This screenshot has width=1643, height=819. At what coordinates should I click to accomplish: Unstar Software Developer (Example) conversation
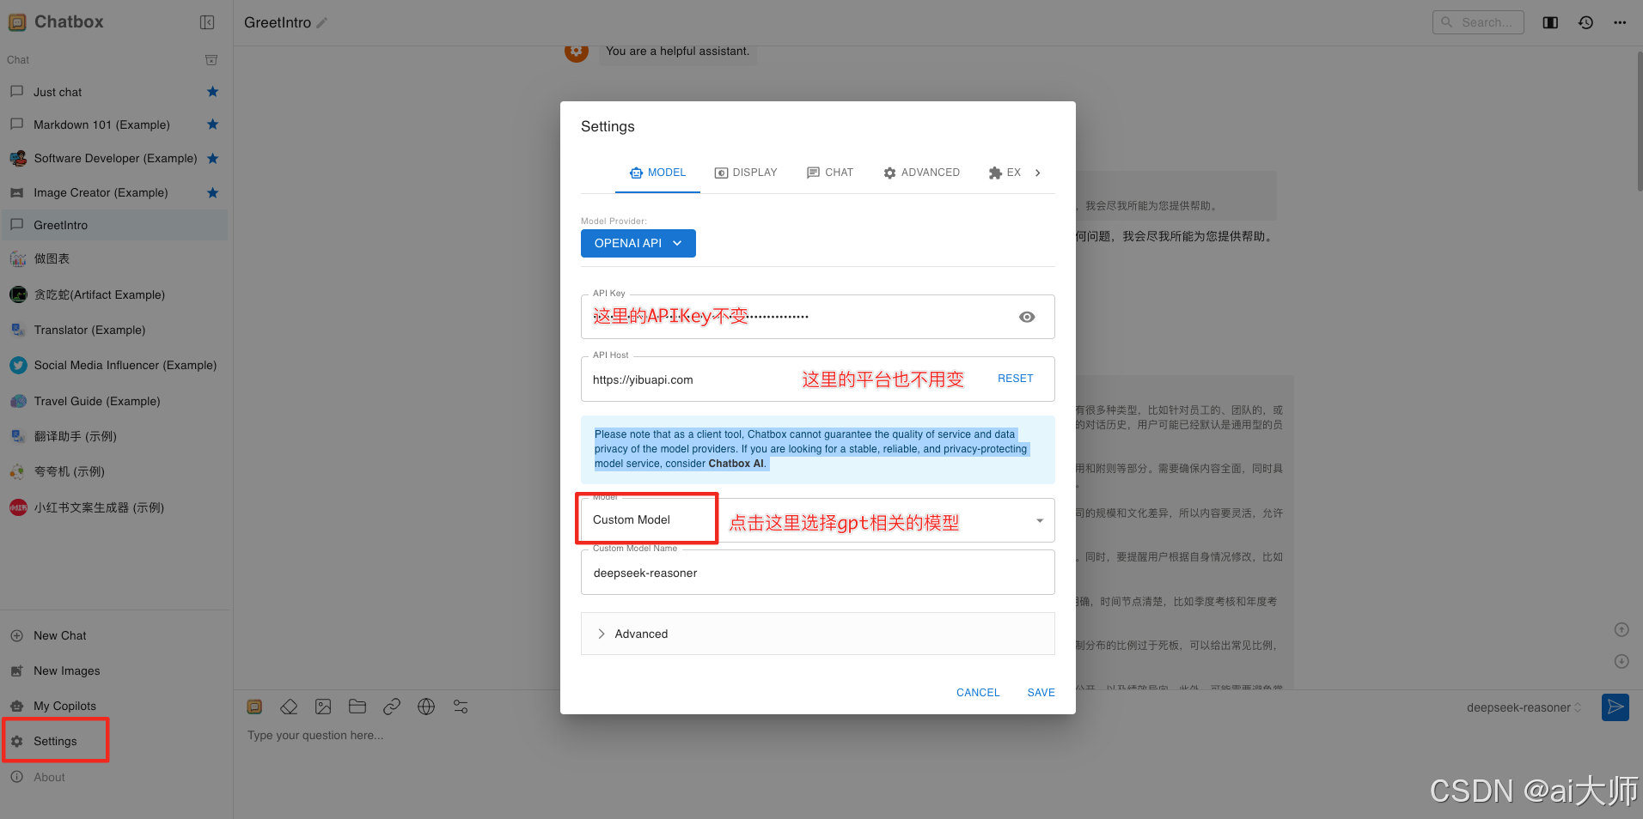point(212,159)
